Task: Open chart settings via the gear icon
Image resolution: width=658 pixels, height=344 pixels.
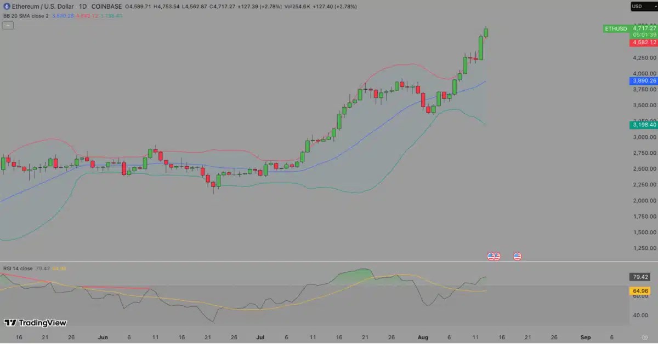Action: pyautogui.click(x=645, y=338)
